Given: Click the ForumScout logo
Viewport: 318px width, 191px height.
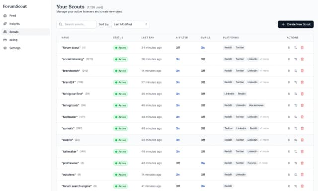Looking at the screenshot, I should coord(15,6).
